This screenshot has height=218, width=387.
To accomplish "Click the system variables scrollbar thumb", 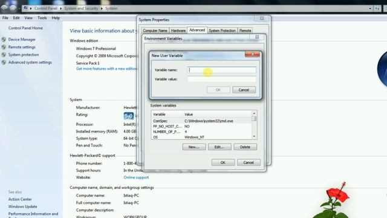I will pos(254,119).
